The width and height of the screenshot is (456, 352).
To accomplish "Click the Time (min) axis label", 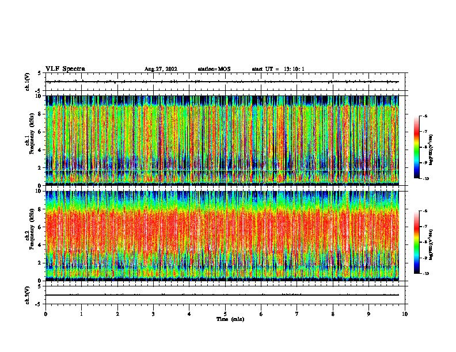I will click(230, 319).
